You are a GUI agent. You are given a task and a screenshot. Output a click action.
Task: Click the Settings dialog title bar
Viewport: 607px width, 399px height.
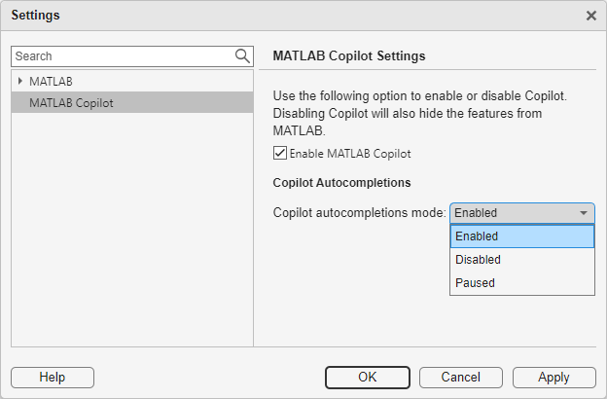[292, 16]
